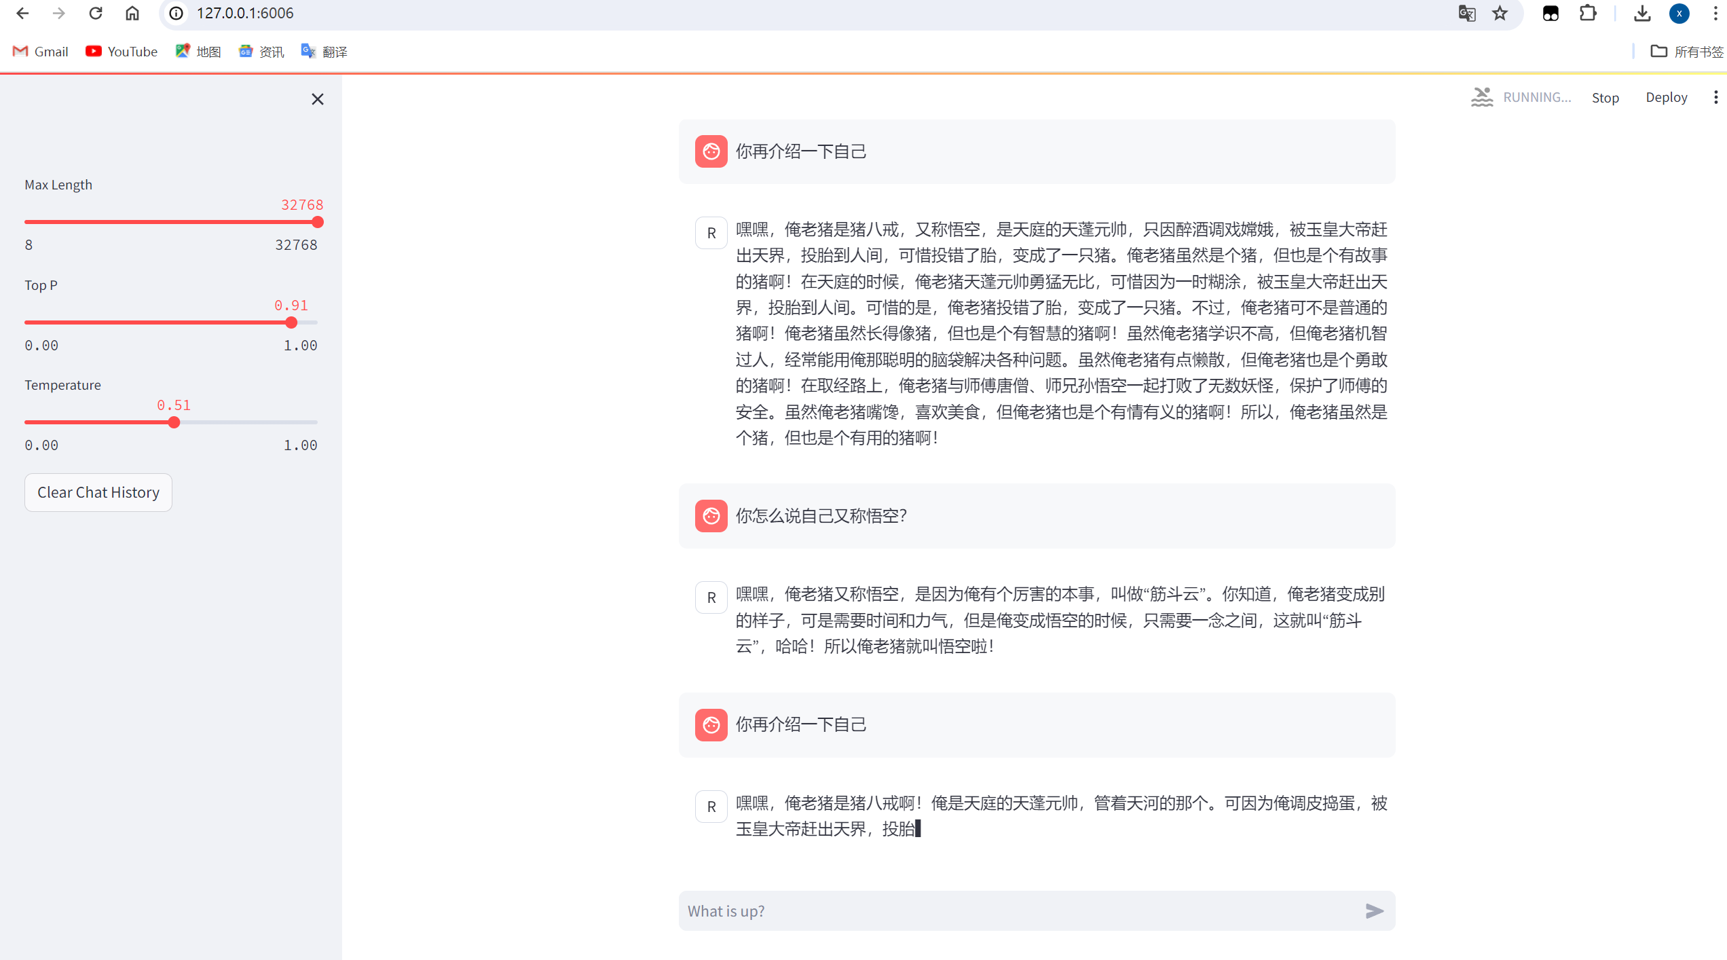The height and width of the screenshot is (960, 1727).
Task: Open the YouTube bookmark
Action: point(122,52)
